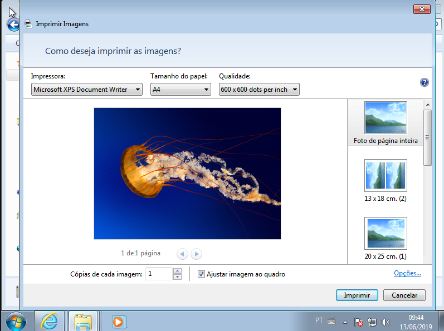
Task: Click the keyboard tray icon
Action: click(331, 321)
